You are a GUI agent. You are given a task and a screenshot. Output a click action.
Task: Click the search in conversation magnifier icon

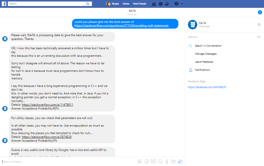click(190, 46)
